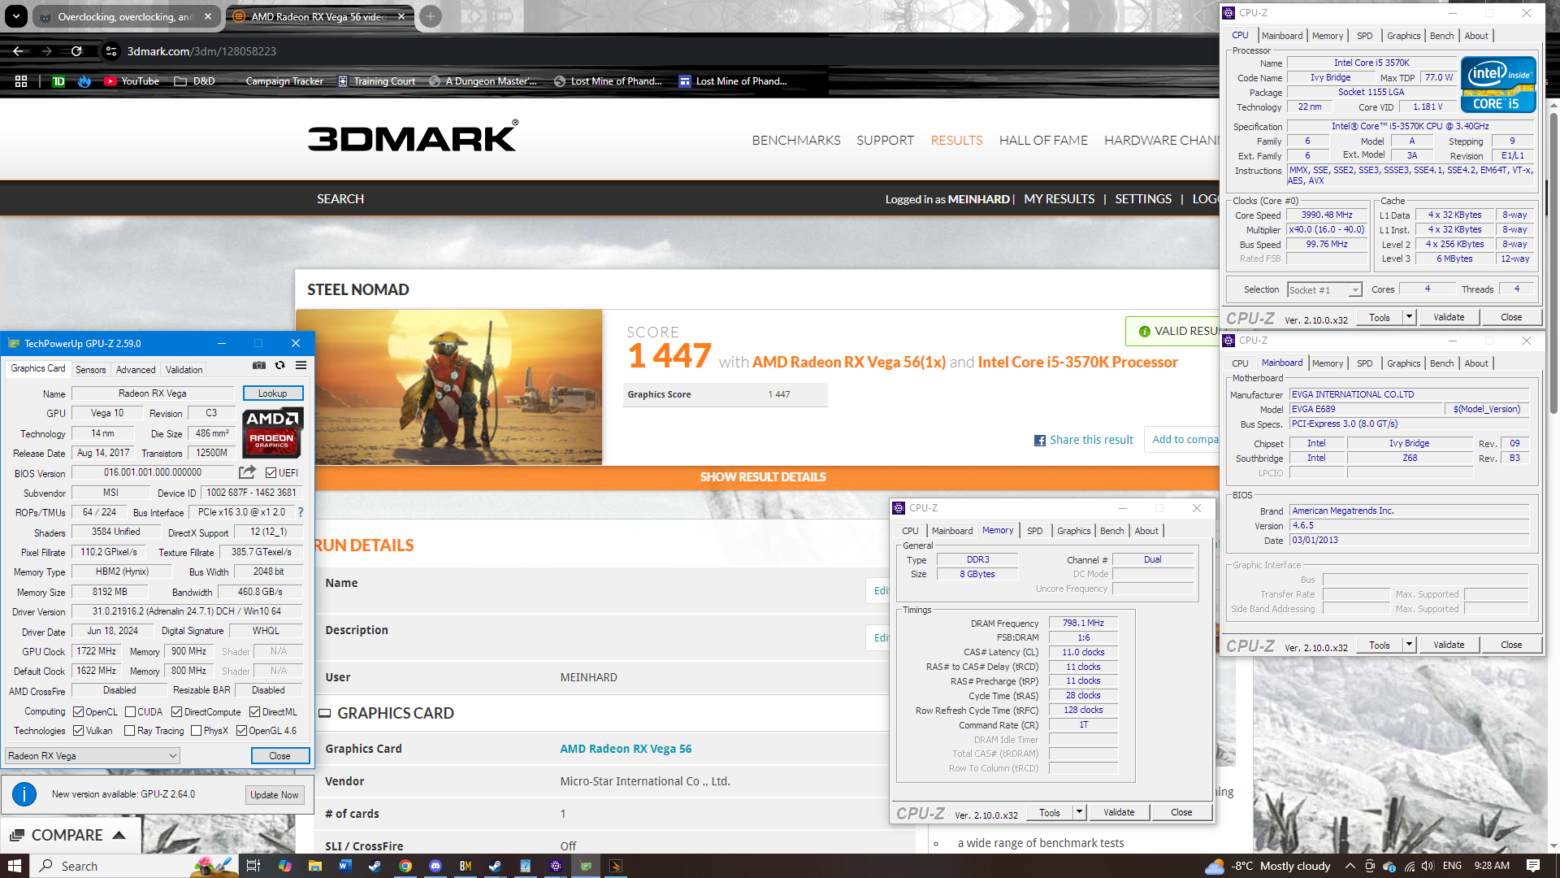Toggle the Vulkan checkbox
Viewport: 1560px width, 878px height.
79,731
